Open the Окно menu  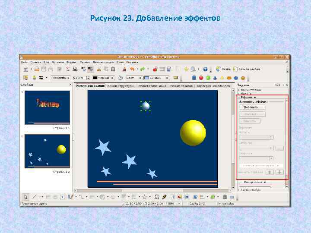[x=120, y=62]
